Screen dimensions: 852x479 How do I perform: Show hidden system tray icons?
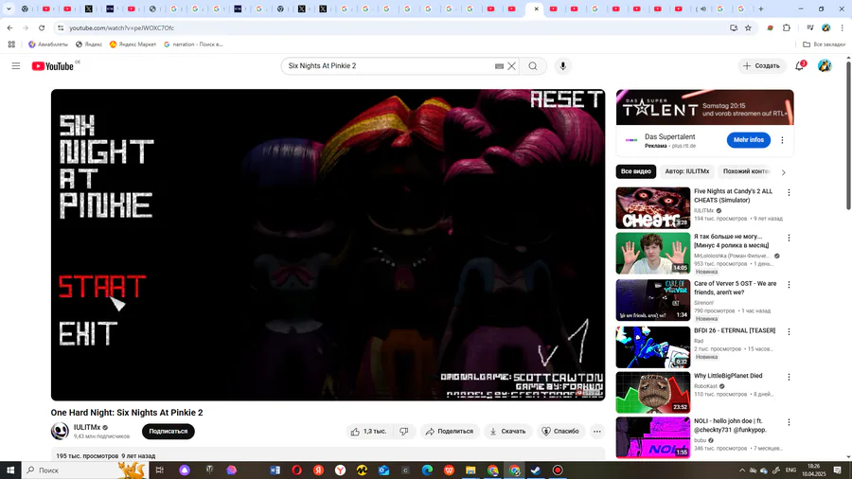pos(741,470)
